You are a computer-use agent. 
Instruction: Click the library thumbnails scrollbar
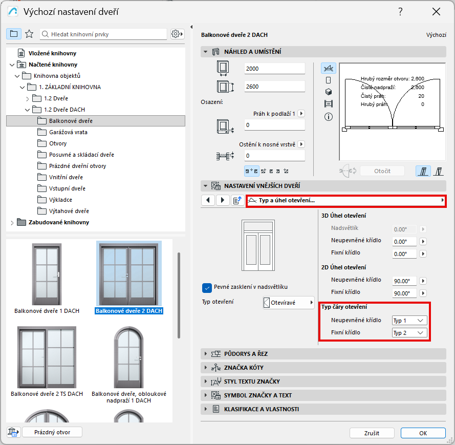coord(179,295)
